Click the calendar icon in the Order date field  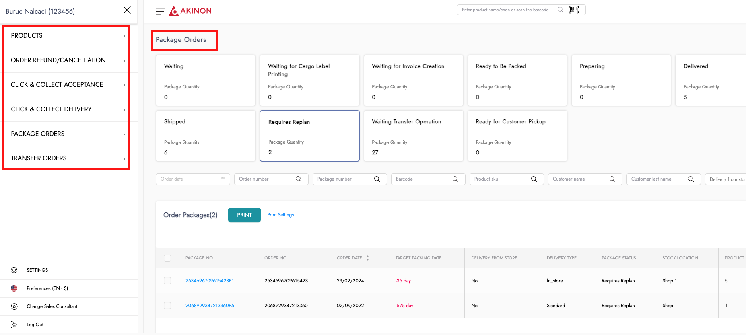pos(223,179)
